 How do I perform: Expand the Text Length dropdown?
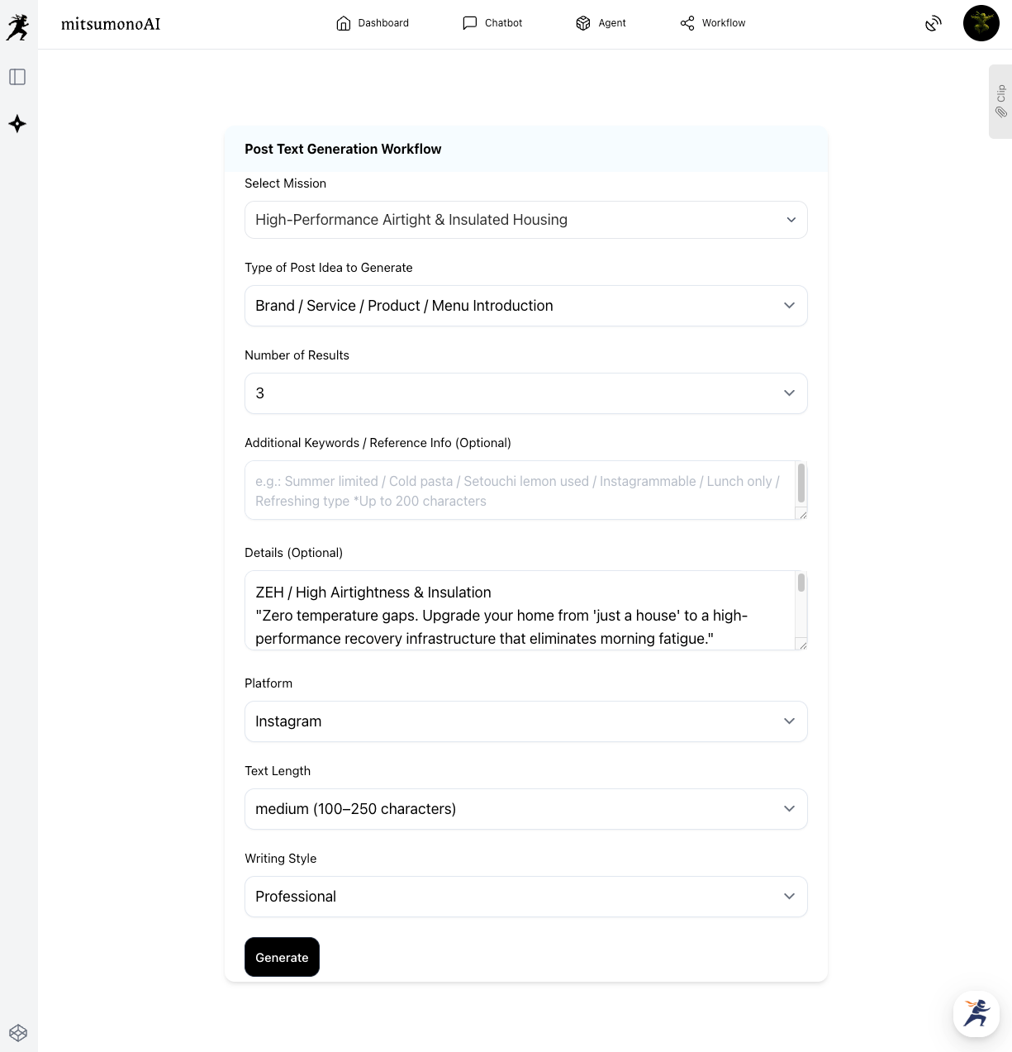(525, 809)
